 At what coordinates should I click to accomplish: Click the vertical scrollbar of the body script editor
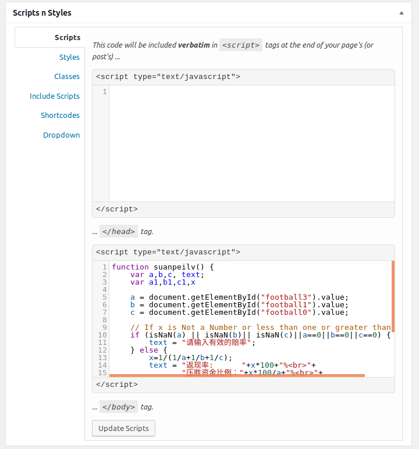(393, 296)
